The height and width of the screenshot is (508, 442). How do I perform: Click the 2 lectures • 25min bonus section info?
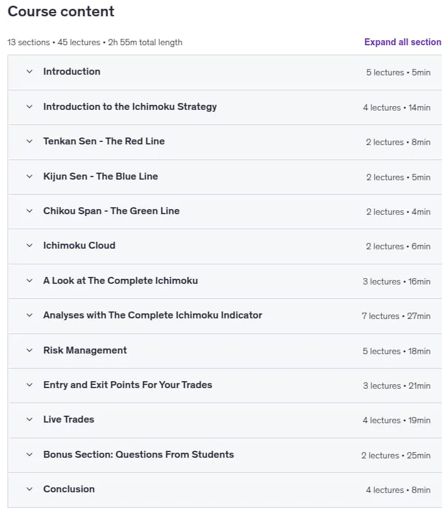396,455
